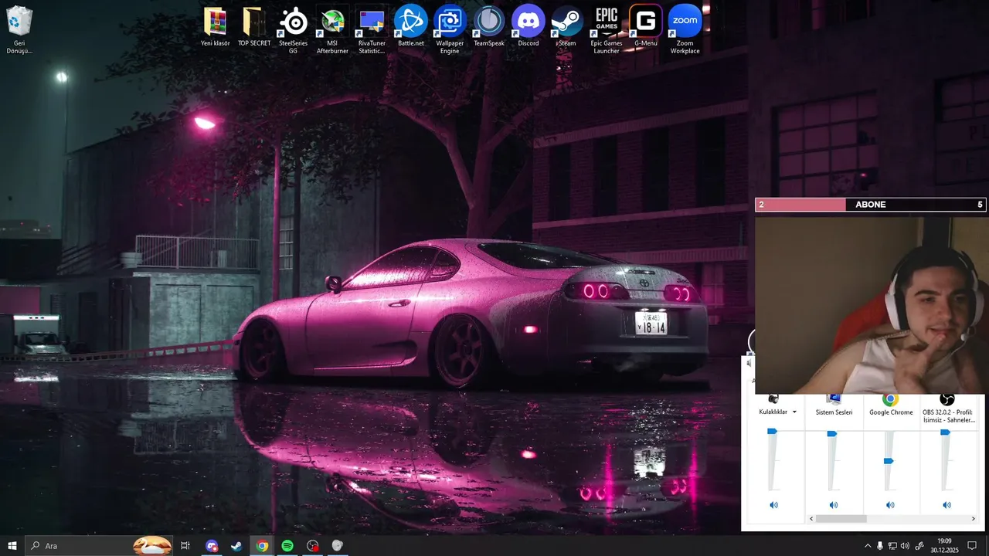Screen dimensions: 989x556
Task: Open OBS Studio from the taskbar
Action: 312,546
